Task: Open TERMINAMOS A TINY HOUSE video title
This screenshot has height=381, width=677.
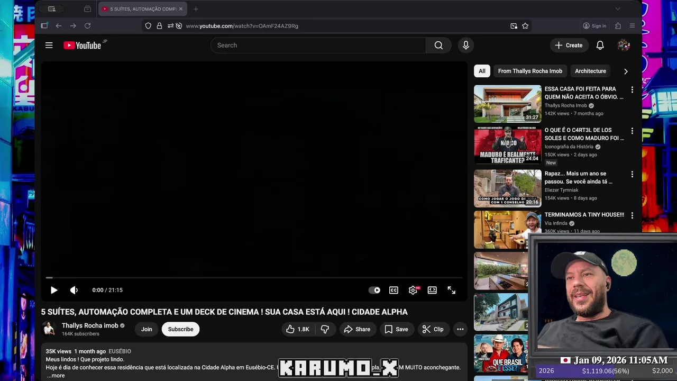Action: (x=584, y=215)
